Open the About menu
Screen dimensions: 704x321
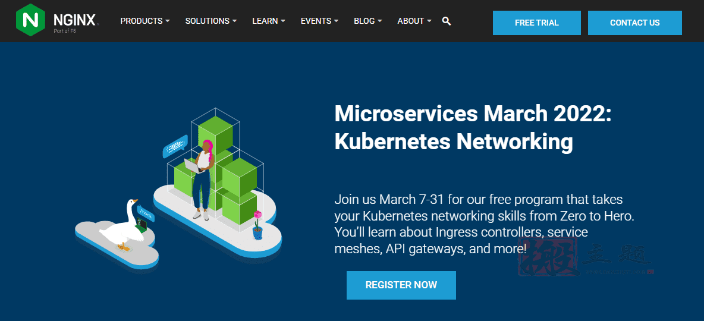pos(414,21)
